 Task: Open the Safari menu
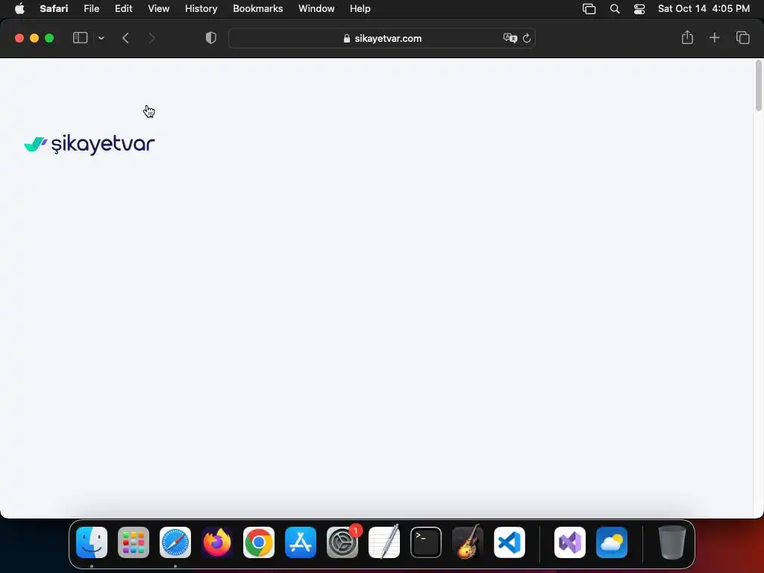point(54,8)
